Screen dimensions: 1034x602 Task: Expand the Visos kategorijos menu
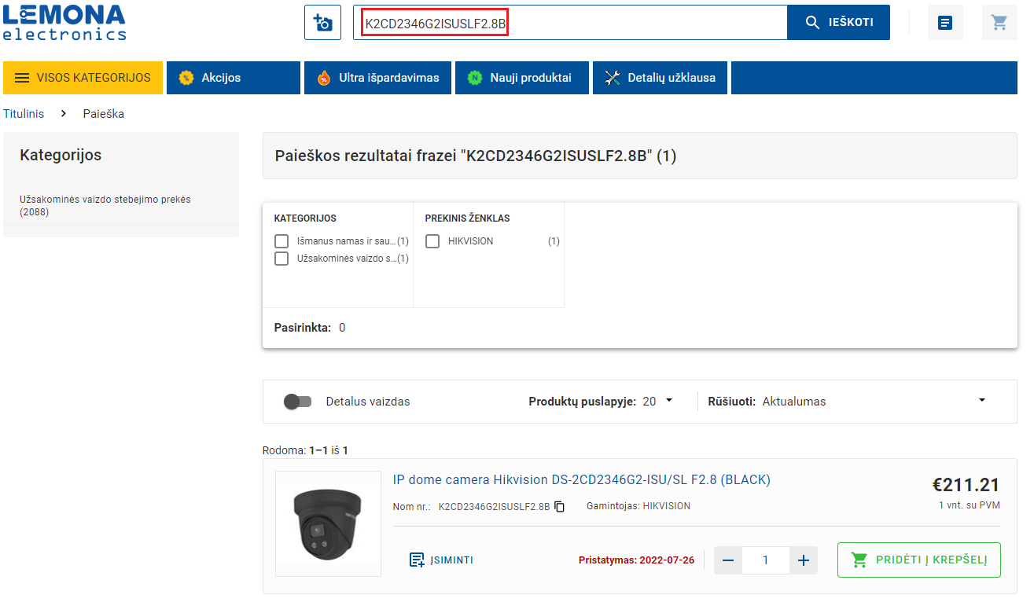(x=83, y=78)
